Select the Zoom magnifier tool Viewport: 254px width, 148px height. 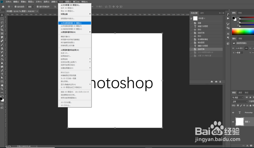(x=2, y=89)
